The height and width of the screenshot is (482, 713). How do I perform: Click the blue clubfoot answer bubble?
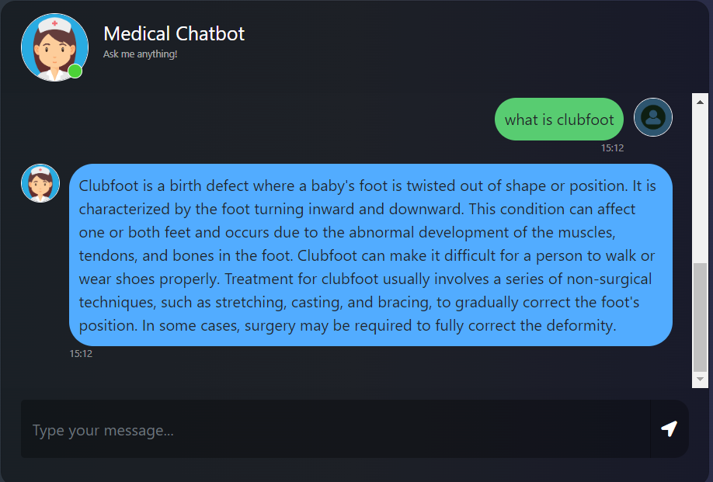(370, 255)
